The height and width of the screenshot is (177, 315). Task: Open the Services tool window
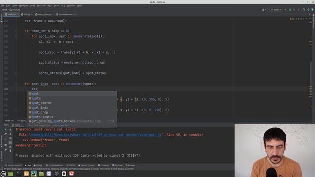pos(130,165)
